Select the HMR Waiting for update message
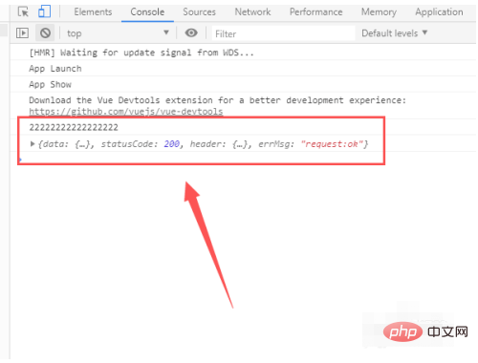478x363 pixels. point(141,53)
